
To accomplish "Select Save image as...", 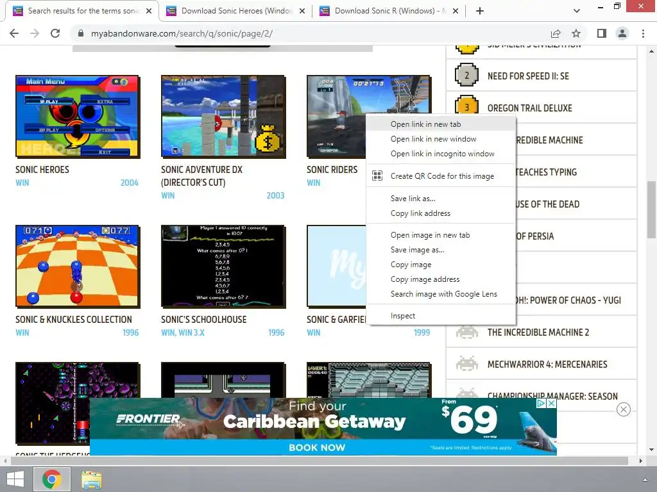I will point(441,250).
